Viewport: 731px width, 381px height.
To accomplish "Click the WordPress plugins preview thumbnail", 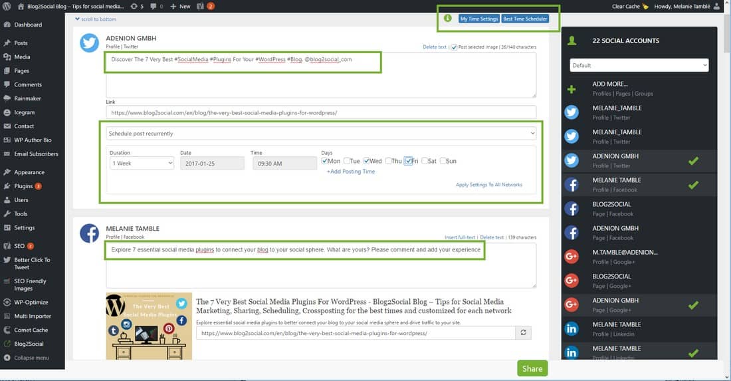I will (x=149, y=326).
